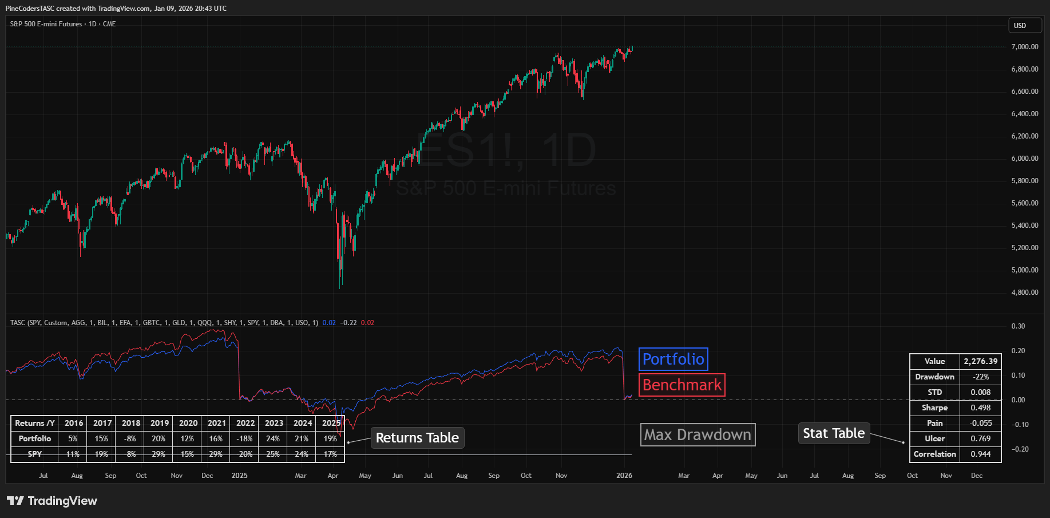The image size is (1050, 518).
Task: Click the Returns /Y header cell
Action: (x=35, y=423)
